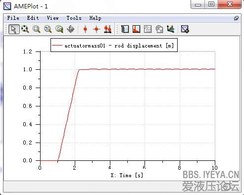The height and width of the screenshot is (195, 244).
Task: Click the zoom out magnifier icon
Action: pos(48,29)
